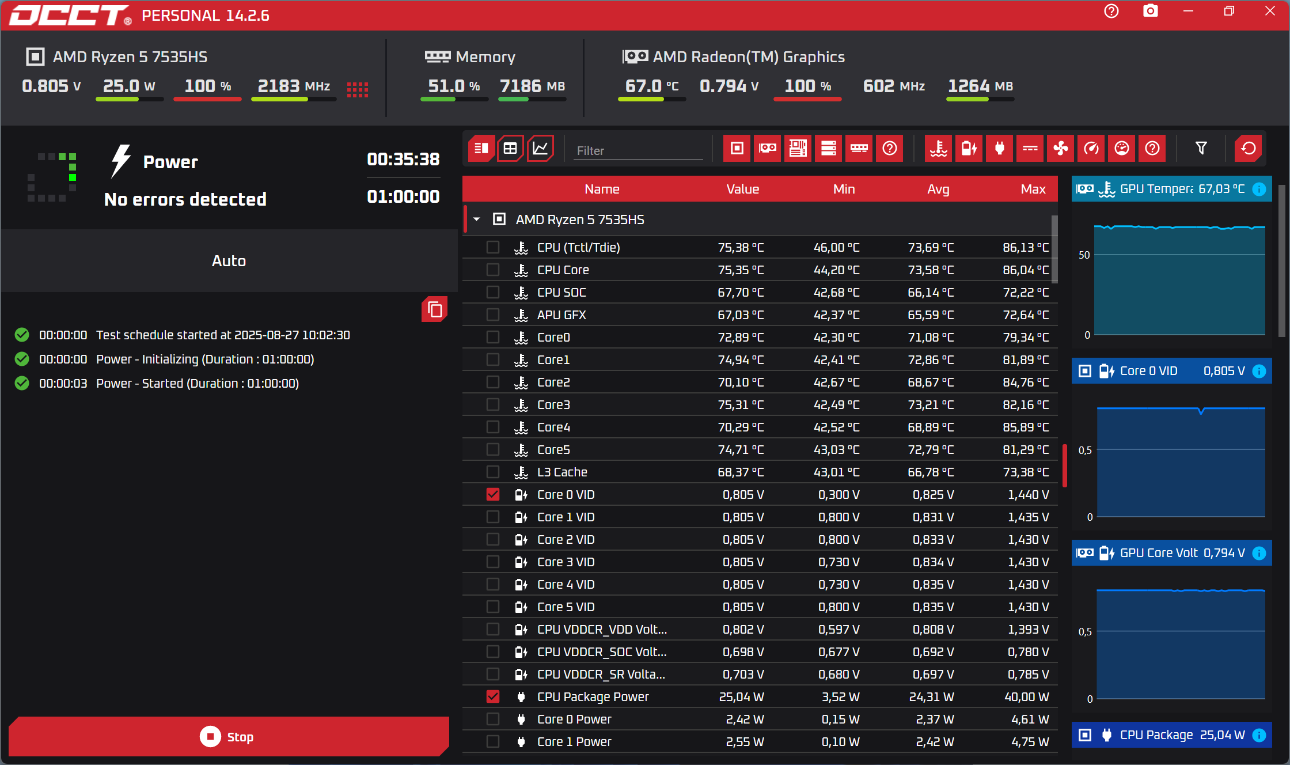Click the motherboard hardware filter icon
1290x765 pixels.
pyautogui.click(x=798, y=149)
